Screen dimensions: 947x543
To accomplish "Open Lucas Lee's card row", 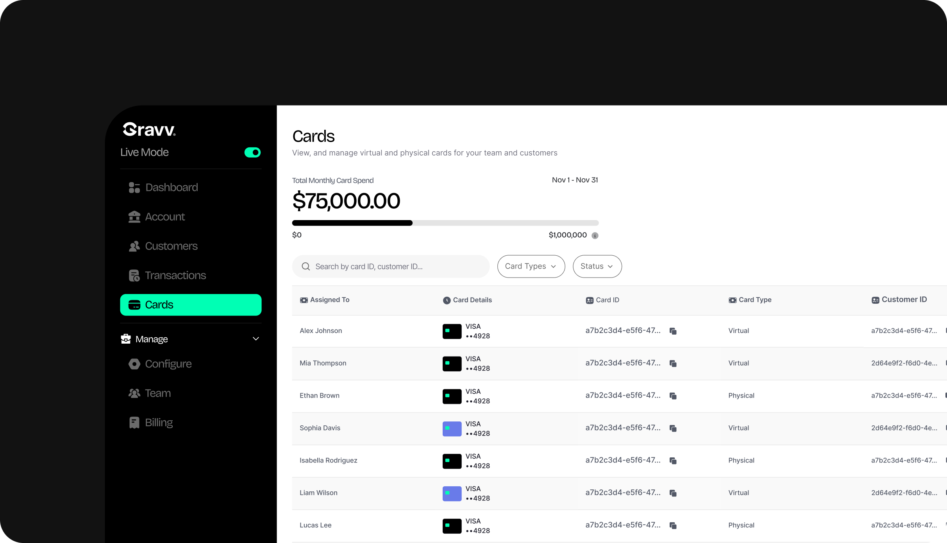I will point(316,525).
